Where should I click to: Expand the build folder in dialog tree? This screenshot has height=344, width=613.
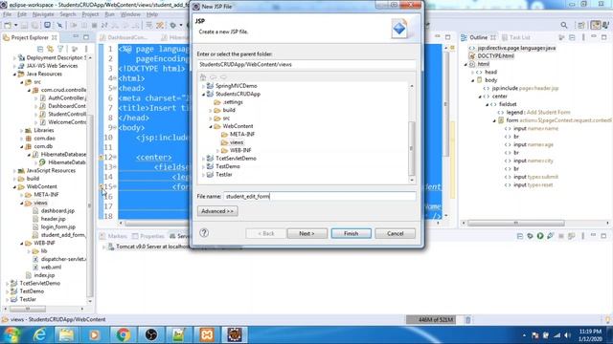[211, 111]
